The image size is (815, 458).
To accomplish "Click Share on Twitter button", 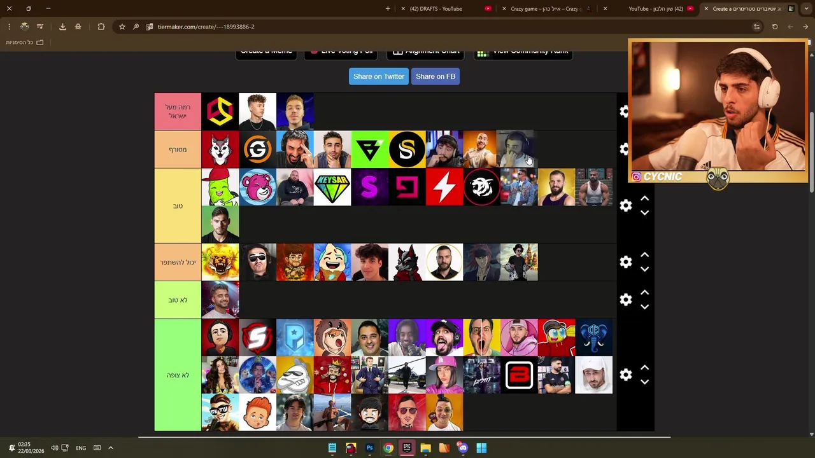I will click(x=379, y=76).
